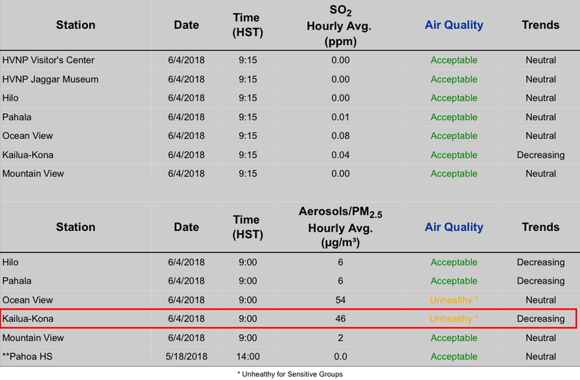Click the 0.0 value in the Pahoa HS row
This screenshot has width=580, height=380.
[340, 356]
